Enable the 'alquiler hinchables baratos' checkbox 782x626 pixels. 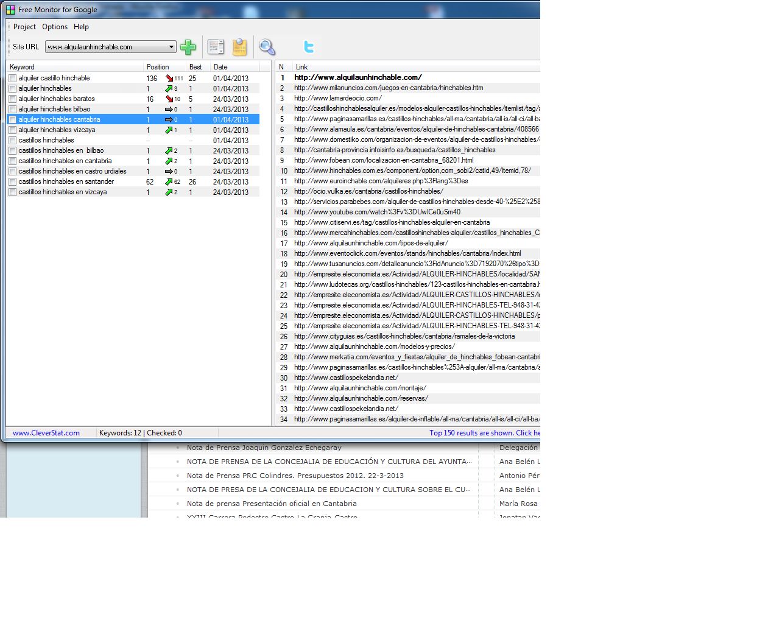click(x=12, y=99)
